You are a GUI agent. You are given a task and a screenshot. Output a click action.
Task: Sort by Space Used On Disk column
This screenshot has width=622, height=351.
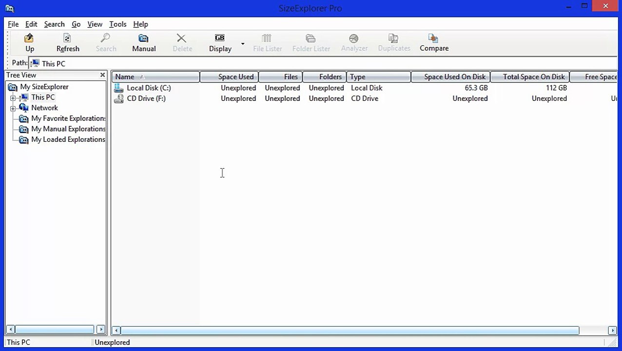pos(451,77)
